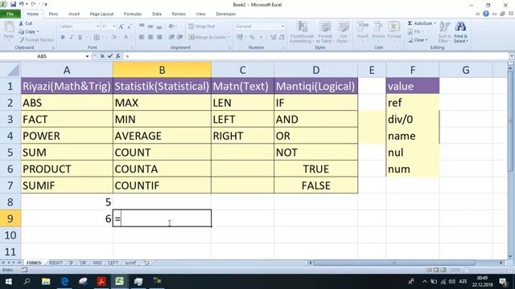The image size is (515, 289).
Task: Open taskbar search magnifier
Action: pos(27,282)
